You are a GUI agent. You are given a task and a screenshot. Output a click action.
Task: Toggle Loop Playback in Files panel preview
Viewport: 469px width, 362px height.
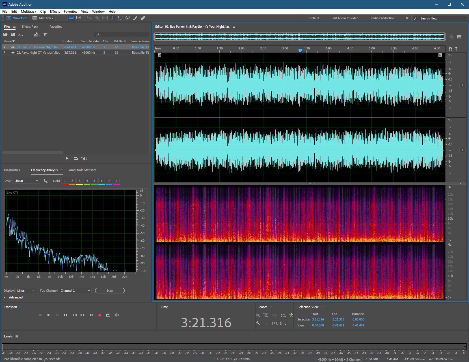[x=75, y=158]
